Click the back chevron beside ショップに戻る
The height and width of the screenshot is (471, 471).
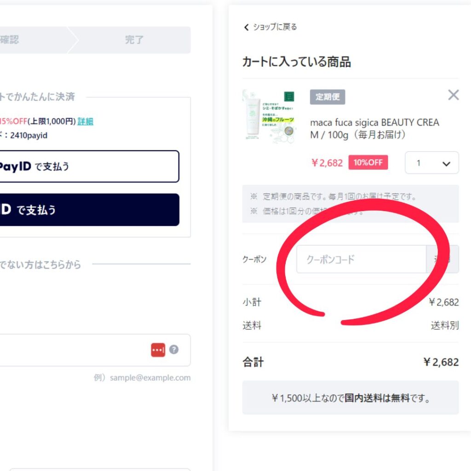tap(246, 28)
